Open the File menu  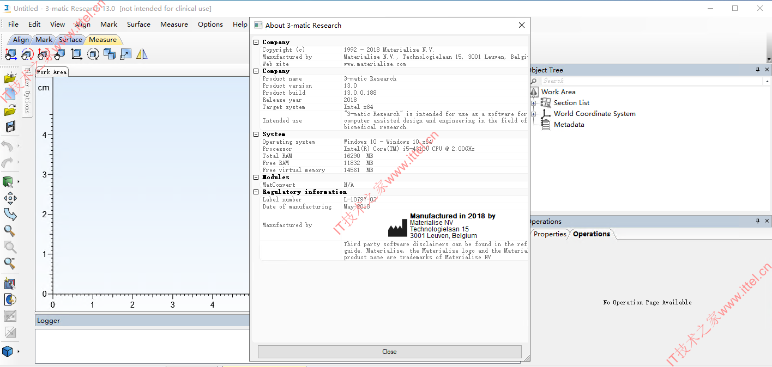(13, 24)
